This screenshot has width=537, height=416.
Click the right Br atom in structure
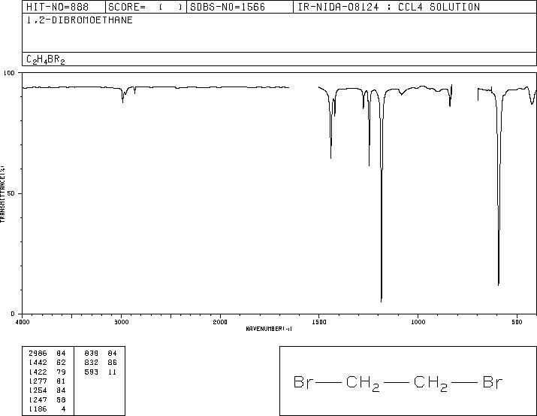tap(493, 382)
